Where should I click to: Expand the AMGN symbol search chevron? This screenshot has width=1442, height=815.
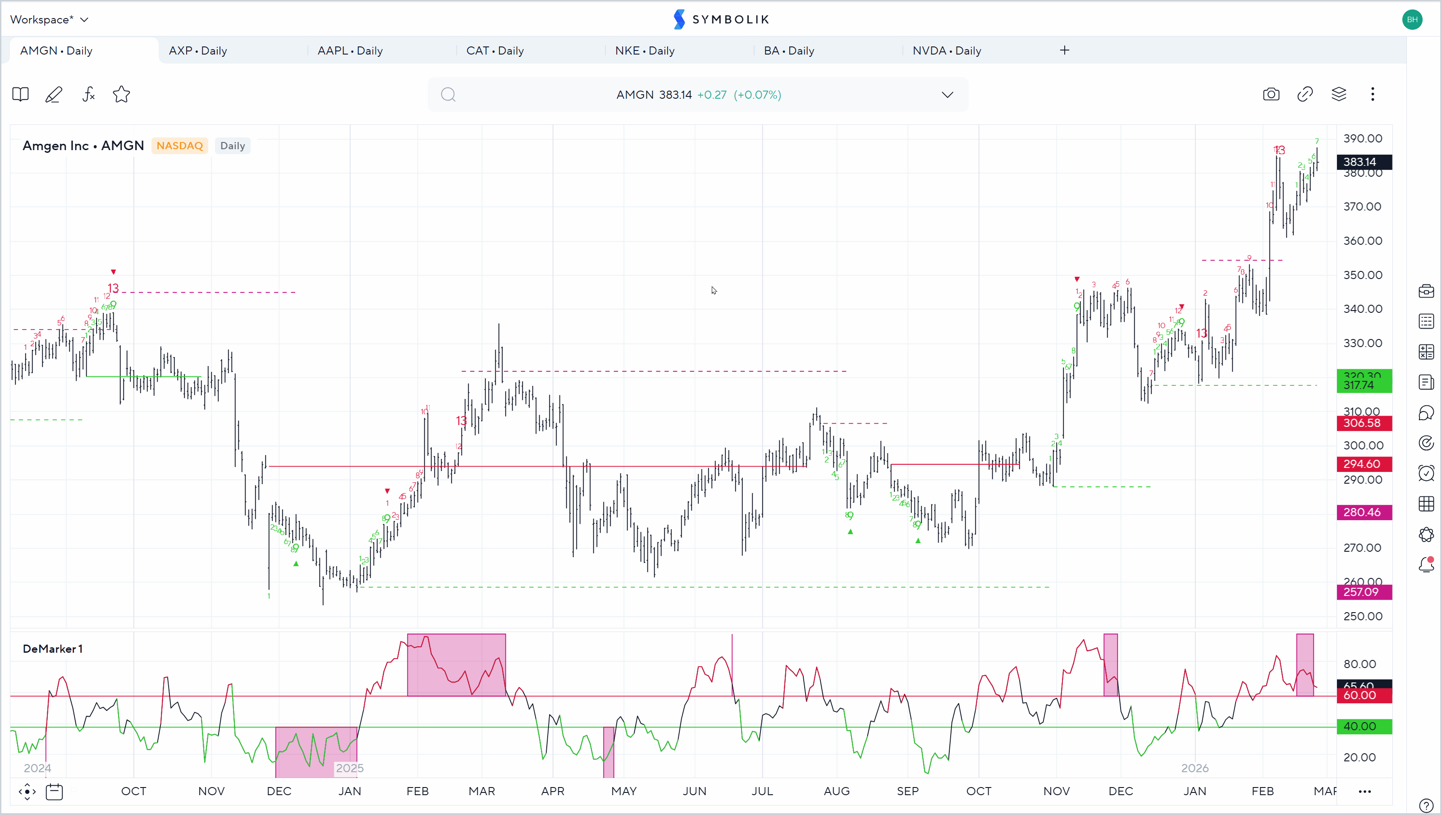pos(947,95)
